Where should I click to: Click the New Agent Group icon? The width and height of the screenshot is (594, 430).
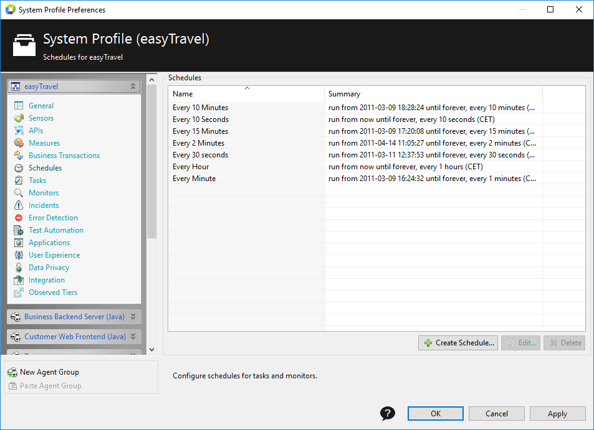(12, 372)
